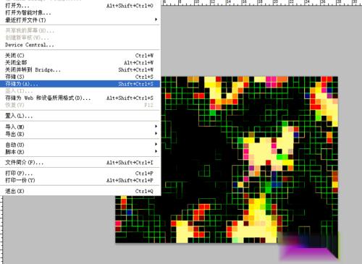
Task: Choose 打开为... in the File menu
Action: pos(80,6)
